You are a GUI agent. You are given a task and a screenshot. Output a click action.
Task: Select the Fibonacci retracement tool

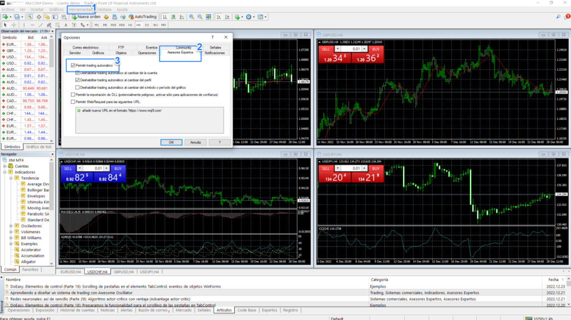click(x=57, y=25)
